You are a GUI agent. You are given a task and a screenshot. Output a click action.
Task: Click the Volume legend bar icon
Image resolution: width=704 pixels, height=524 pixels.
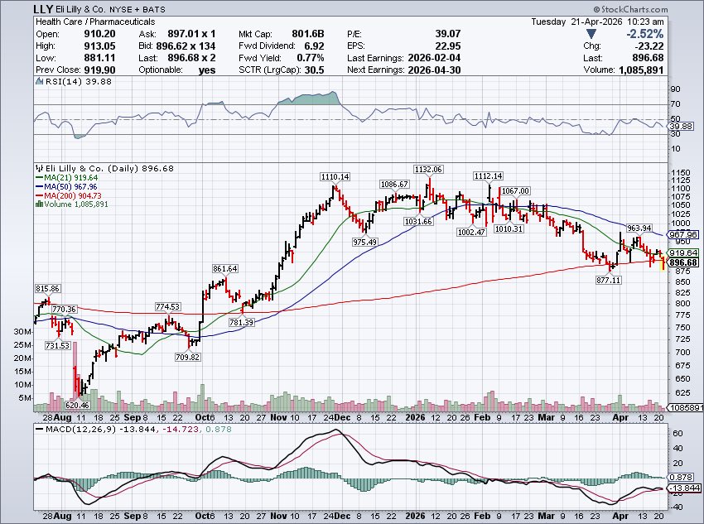pyautogui.click(x=39, y=204)
